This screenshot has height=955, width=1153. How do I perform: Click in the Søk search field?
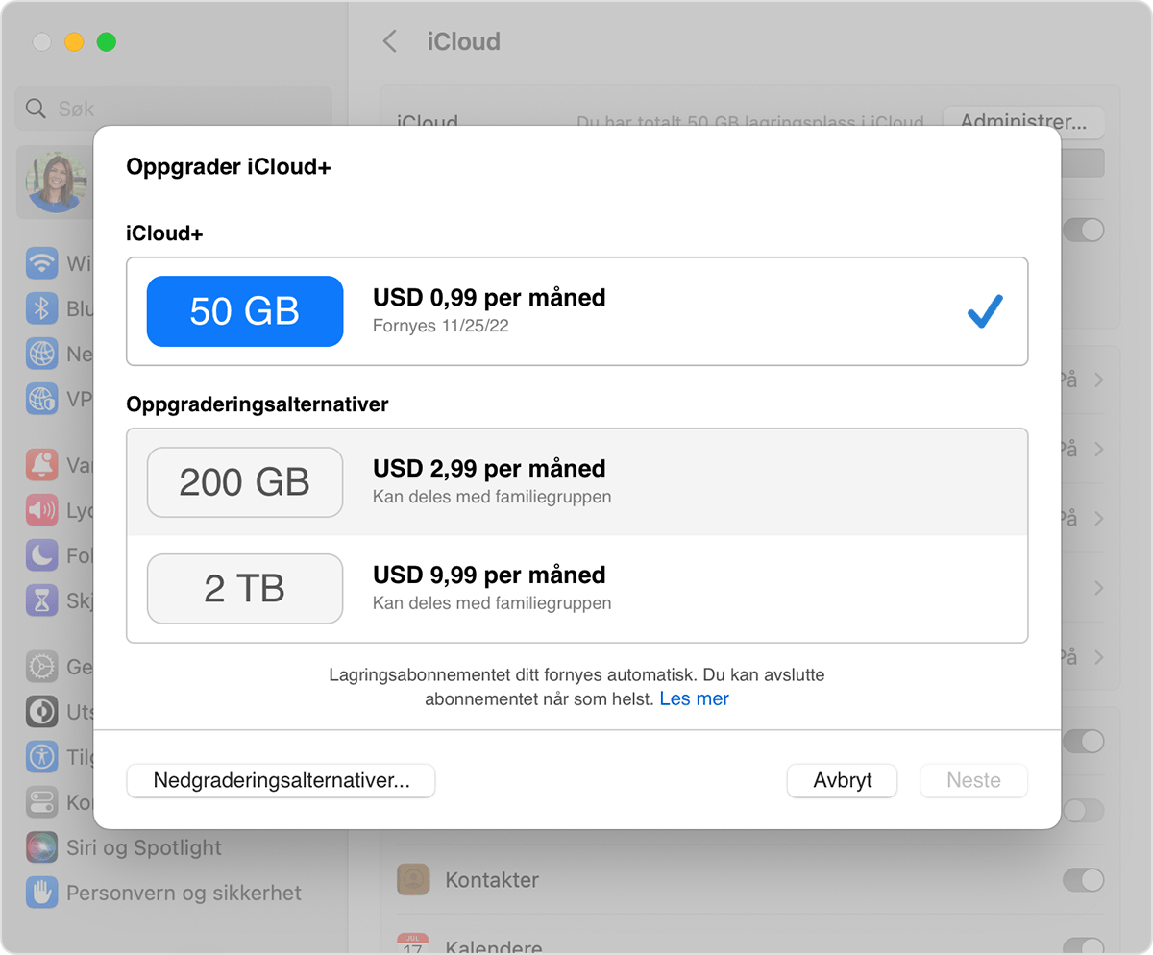173,109
